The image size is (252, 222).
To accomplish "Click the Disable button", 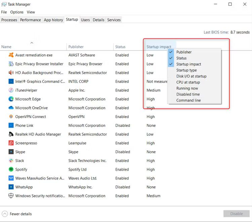I will (x=237, y=214).
